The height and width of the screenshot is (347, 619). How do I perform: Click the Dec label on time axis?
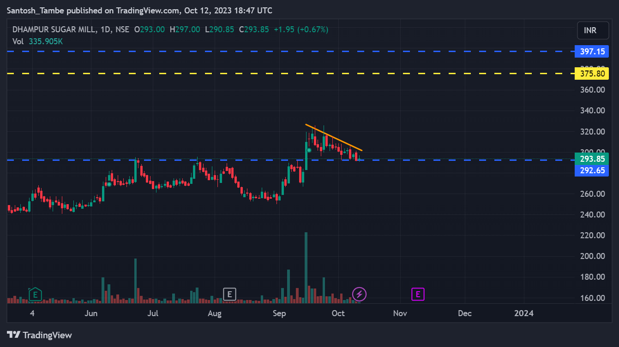click(x=465, y=313)
